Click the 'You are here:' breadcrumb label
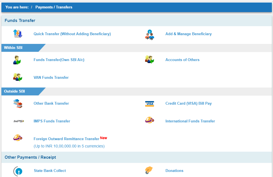 [17, 7]
